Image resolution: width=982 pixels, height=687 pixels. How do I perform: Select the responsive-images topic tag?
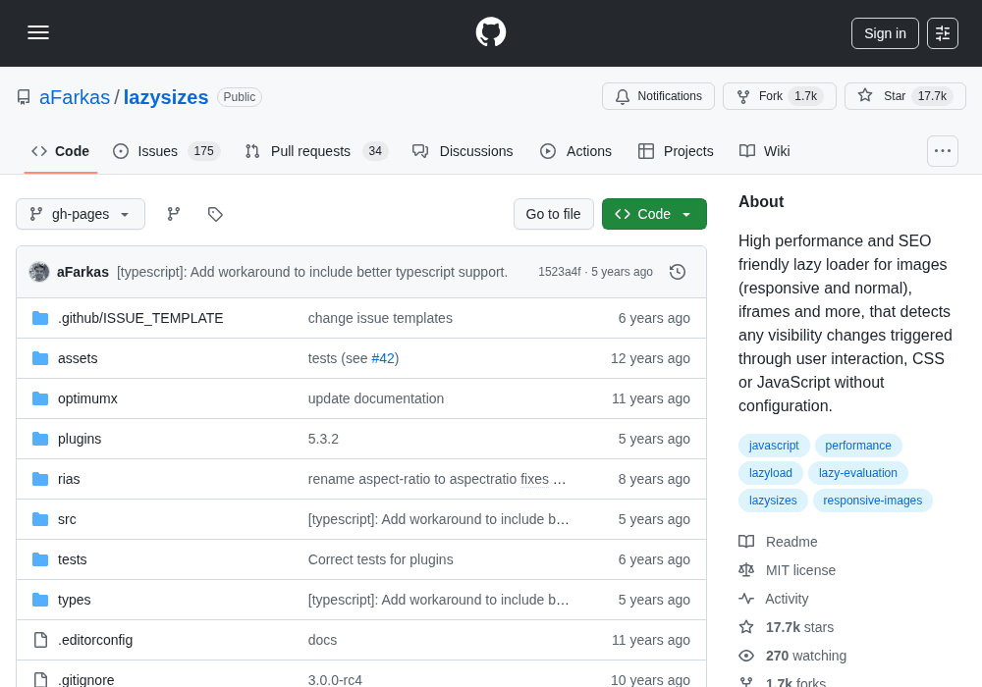872,501
